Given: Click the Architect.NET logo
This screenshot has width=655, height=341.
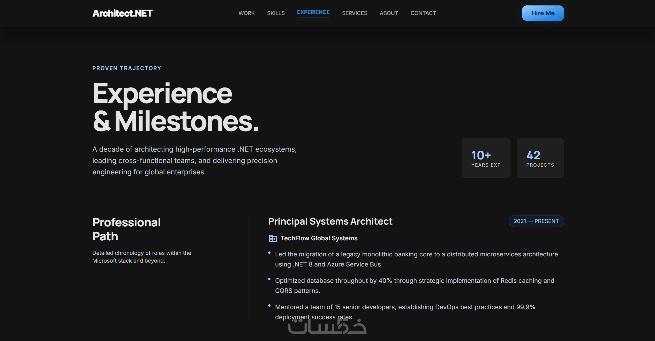Looking at the screenshot, I should click(x=122, y=13).
